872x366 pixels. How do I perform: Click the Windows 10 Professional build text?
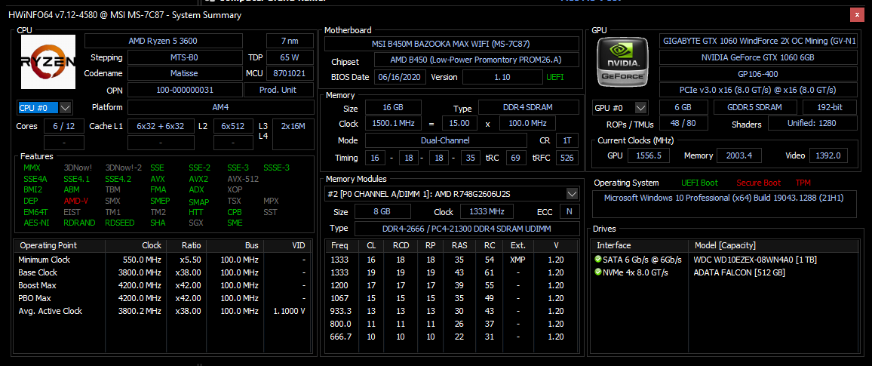point(723,198)
